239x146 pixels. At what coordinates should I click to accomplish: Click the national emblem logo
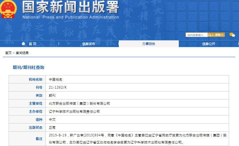click(9, 10)
